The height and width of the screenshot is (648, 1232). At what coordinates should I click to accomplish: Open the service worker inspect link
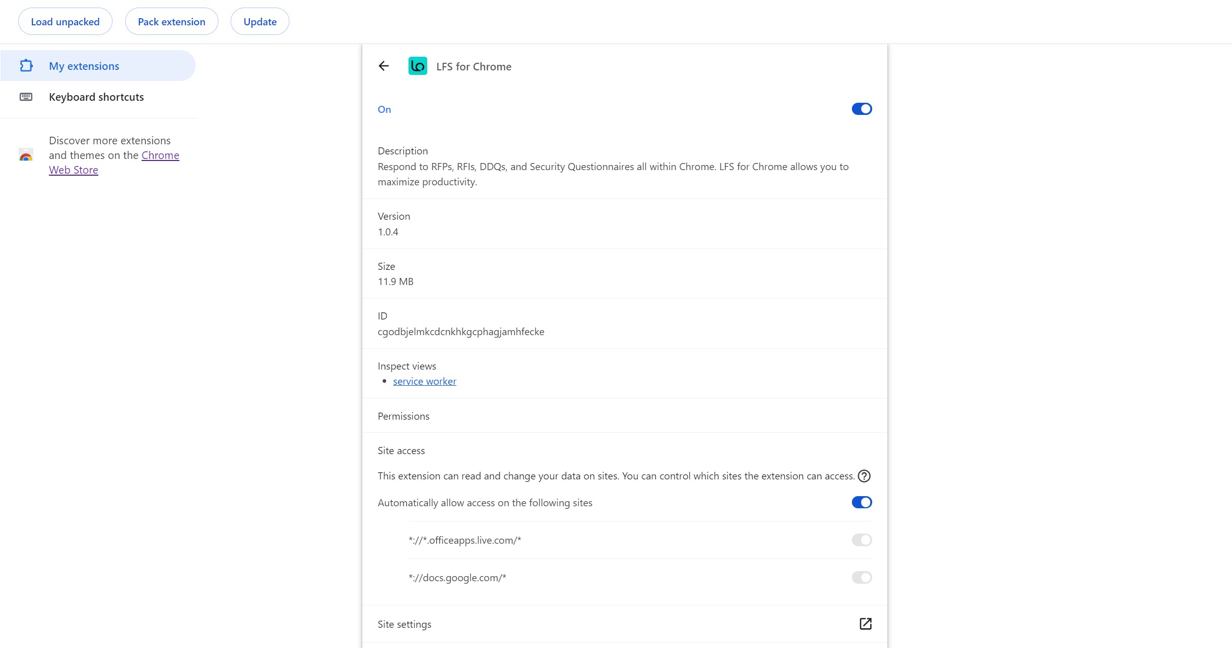425,381
